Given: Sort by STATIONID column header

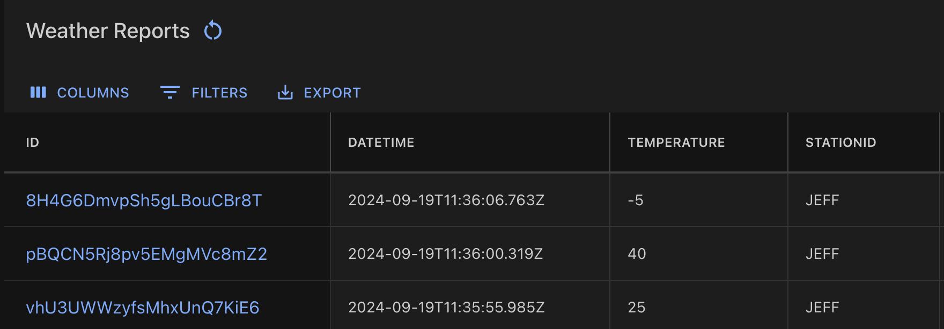Looking at the screenshot, I should pos(840,143).
